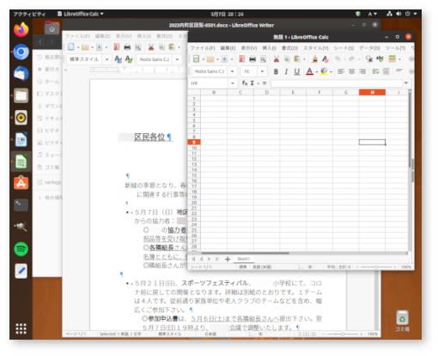438x356 pixels.
Task: Expand the Calc font size dropdown
Action: coord(262,71)
